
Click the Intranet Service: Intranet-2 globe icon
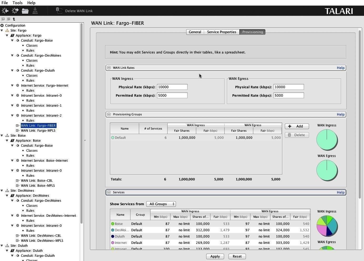point(18,116)
